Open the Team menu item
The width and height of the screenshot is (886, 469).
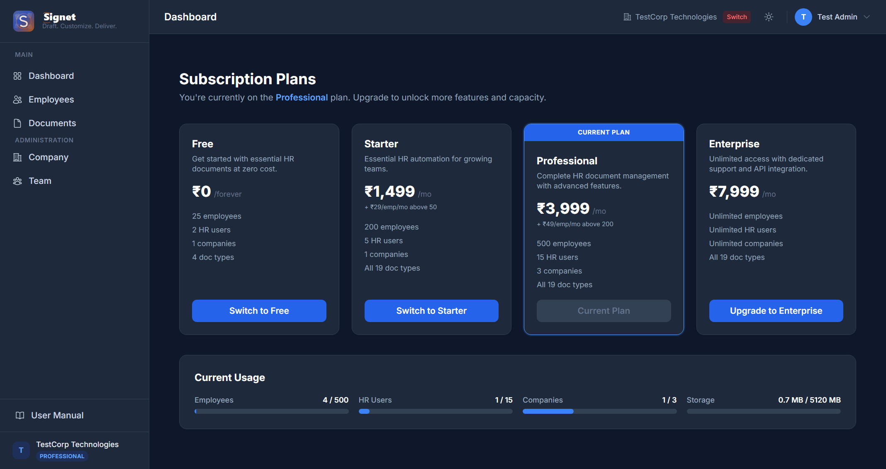[40, 181]
